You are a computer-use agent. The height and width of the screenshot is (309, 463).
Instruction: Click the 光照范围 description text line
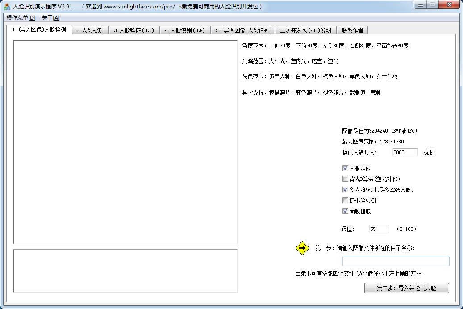click(290, 61)
